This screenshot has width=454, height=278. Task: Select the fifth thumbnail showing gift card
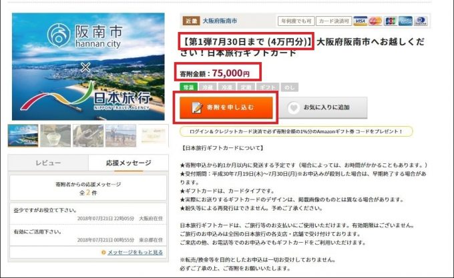pos(154,135)
